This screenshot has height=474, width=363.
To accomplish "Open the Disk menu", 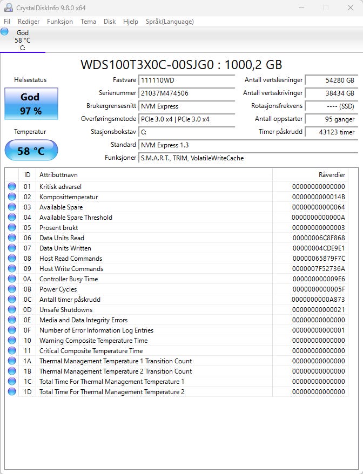I will pyautogui.click(x=110, y=22).
